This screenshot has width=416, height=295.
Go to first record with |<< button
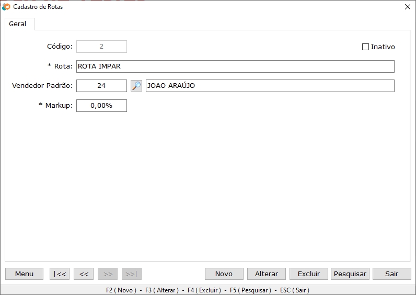coord(60,274)
